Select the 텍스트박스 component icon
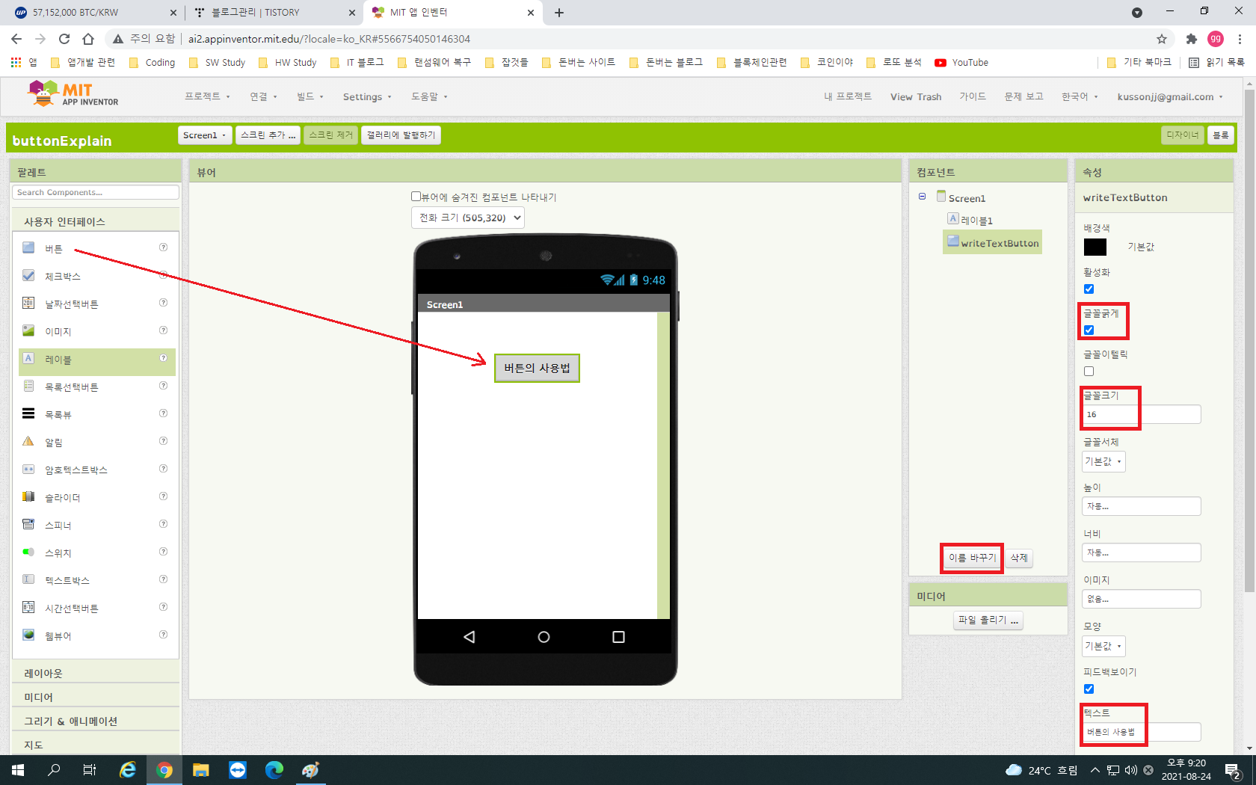The width and height of the screenshot is (1256, 785). [x=28, y=579]
